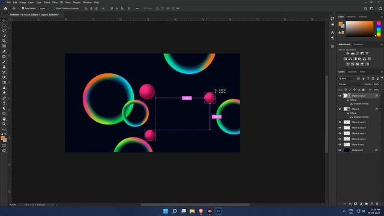Hide the Background layer

[x=340, y=150]
